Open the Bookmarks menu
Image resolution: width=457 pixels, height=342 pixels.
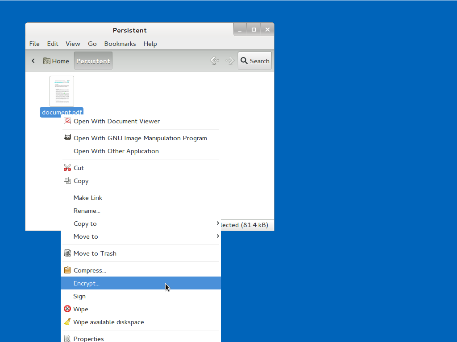120,44
